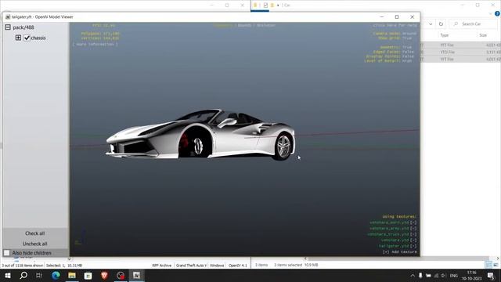Open taskbar Search
Image resolution: width=501 pixels, height=282 pixels.
pyautogui.click(x=23, y=275)
